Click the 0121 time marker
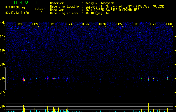Image resolution: width=176 pixels, height=112 pixels. click(19, 24)
